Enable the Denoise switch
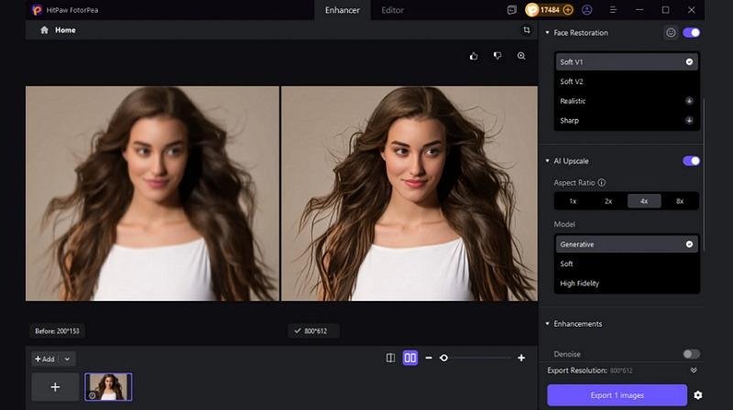This screenshot has width=733, height=410. tap(691, 354)
